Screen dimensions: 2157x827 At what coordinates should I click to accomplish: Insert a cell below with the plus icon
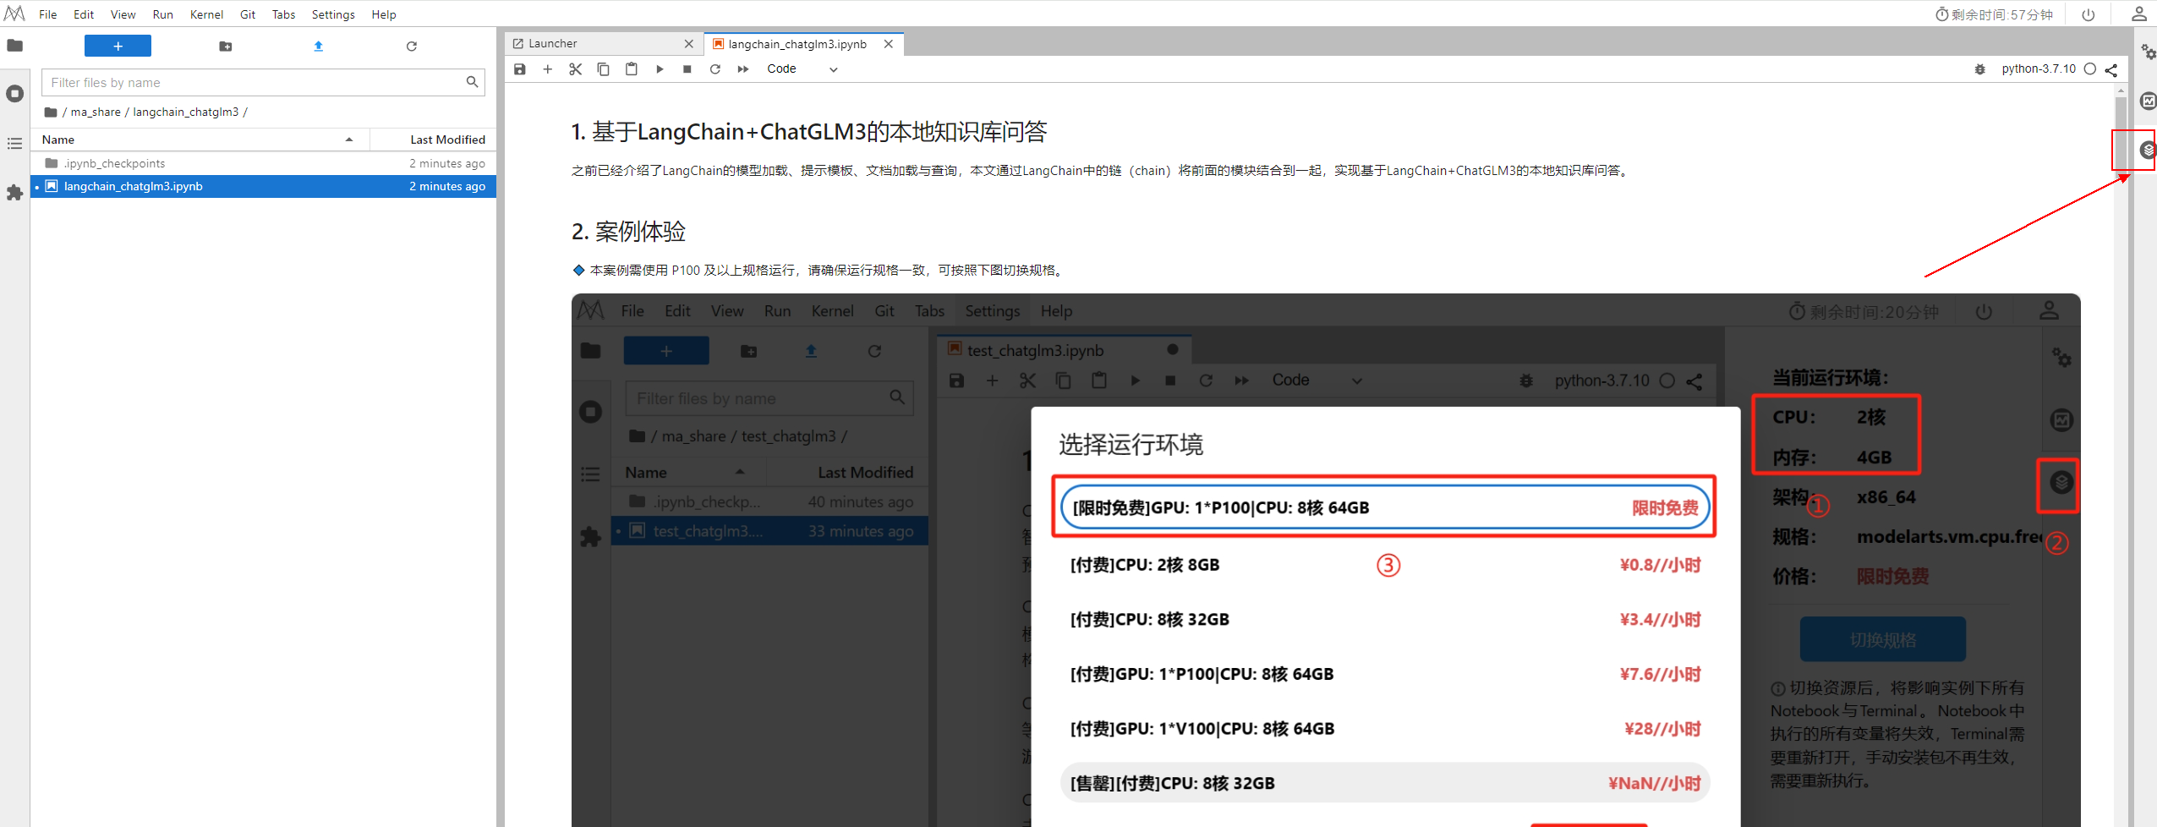click(548, 69)
